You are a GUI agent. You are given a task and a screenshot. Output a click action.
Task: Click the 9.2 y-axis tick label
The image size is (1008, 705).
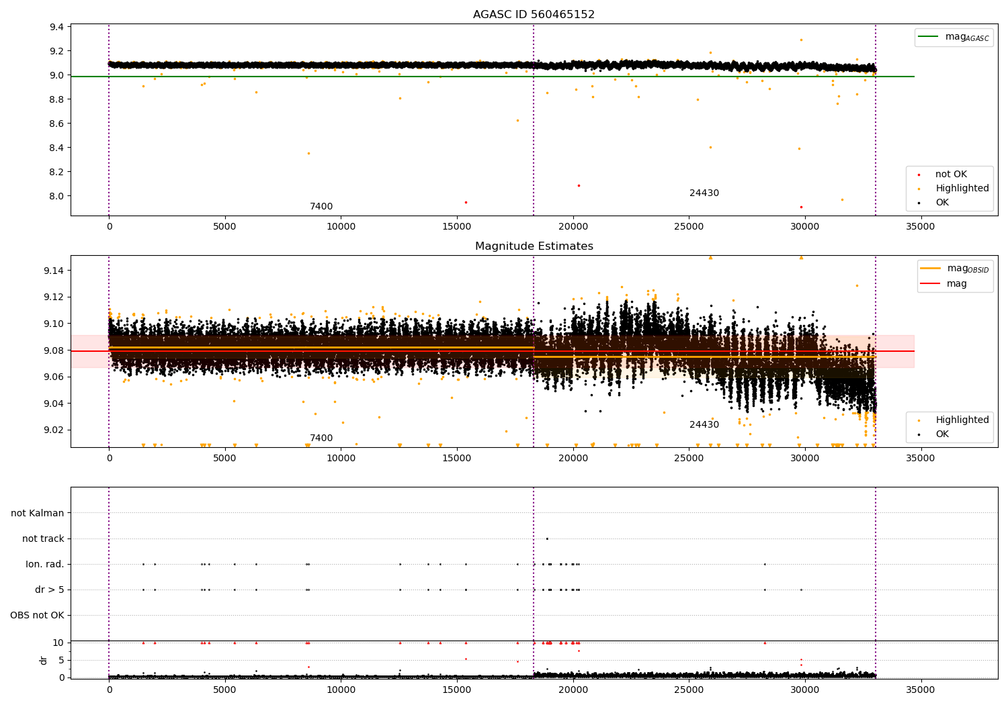pos(57,51)
